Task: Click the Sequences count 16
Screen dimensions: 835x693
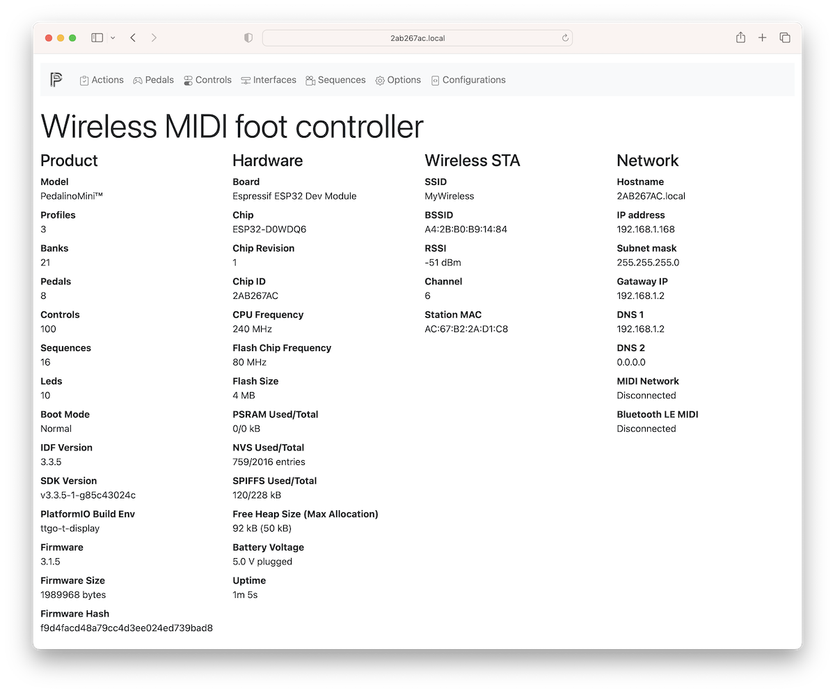Action: click(45, 362)
